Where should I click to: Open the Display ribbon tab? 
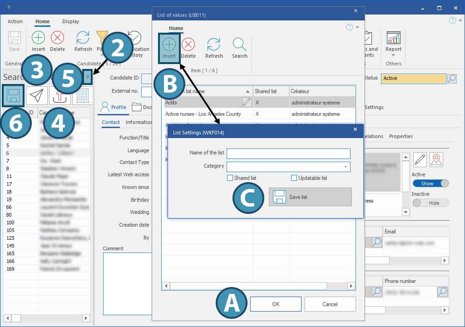[x=71, y=21]
